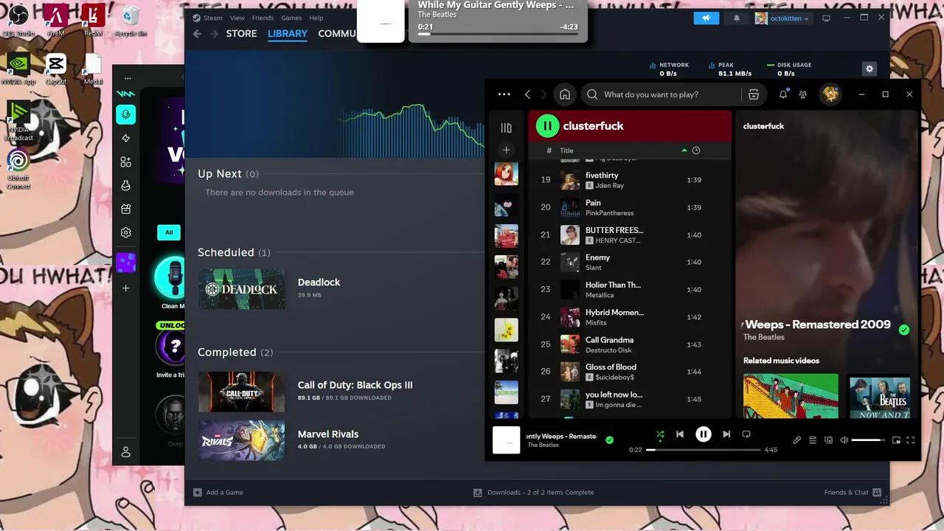
Task: Adjust the Spotify volume slider
Action: (869, 440)
